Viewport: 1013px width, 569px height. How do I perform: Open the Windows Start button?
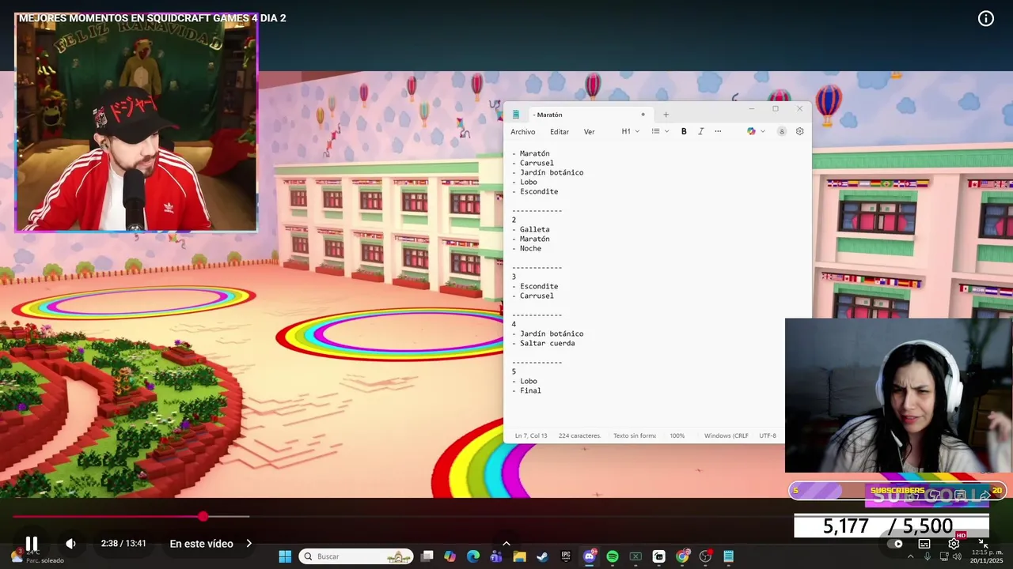[x=285, y=556]
